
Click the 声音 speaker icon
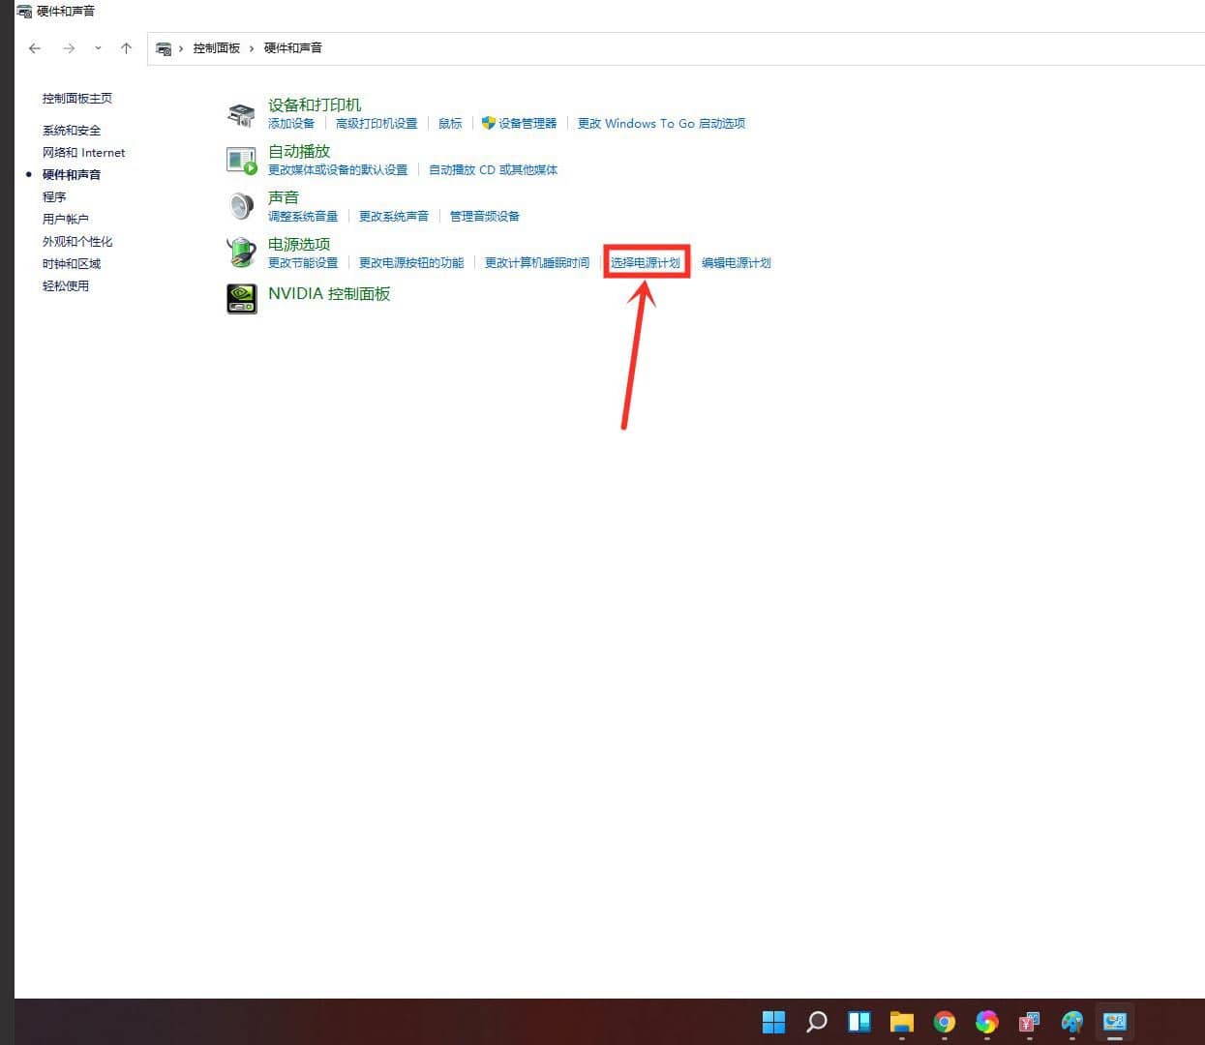(x=241, y=204)
